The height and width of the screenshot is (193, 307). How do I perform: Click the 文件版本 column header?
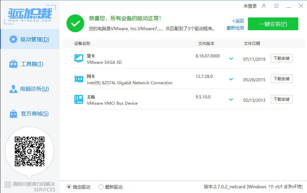pos(206,44)
